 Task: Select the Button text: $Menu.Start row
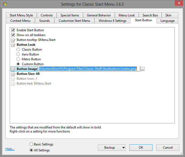34,83
